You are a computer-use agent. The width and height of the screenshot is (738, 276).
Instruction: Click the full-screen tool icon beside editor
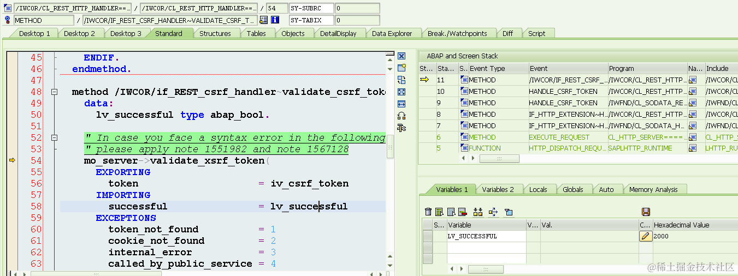coord(402,92)
